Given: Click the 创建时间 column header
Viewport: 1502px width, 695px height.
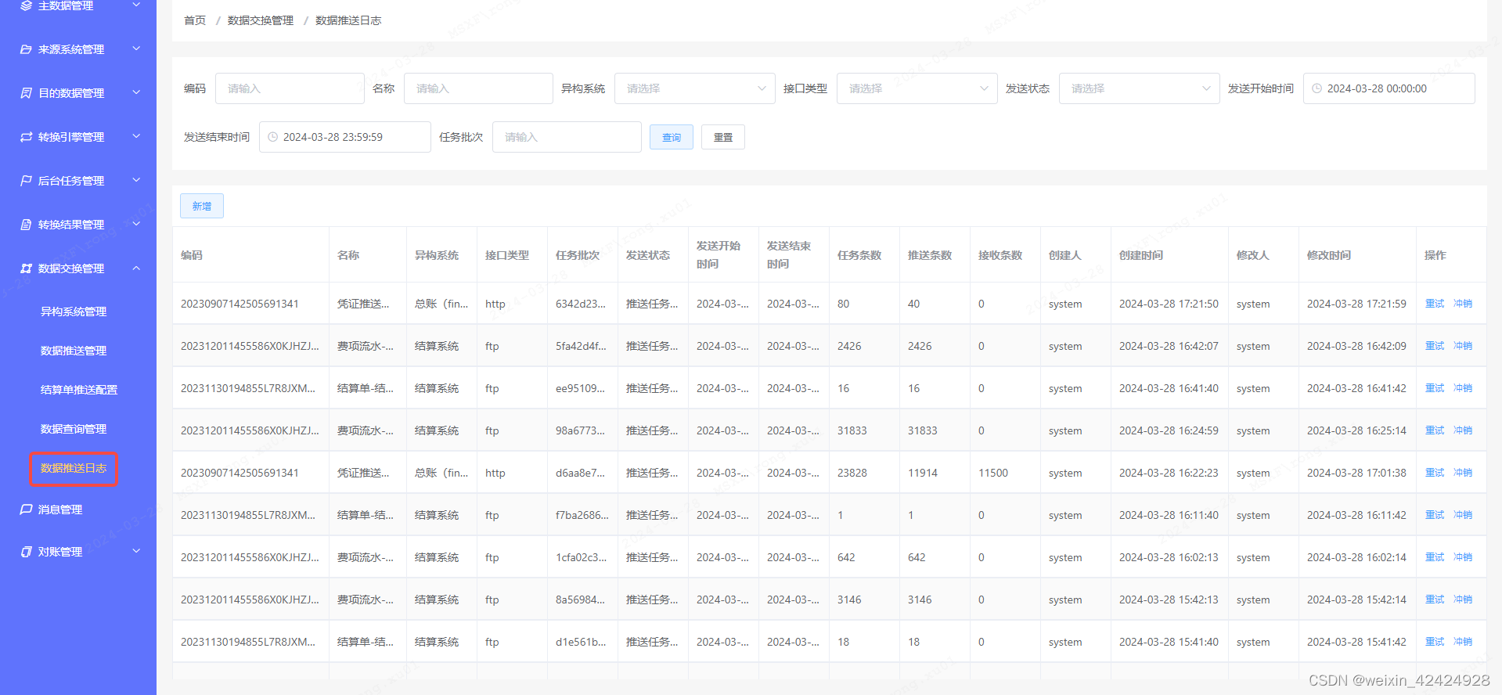Looking at the screenshot, I should 1140,255.
